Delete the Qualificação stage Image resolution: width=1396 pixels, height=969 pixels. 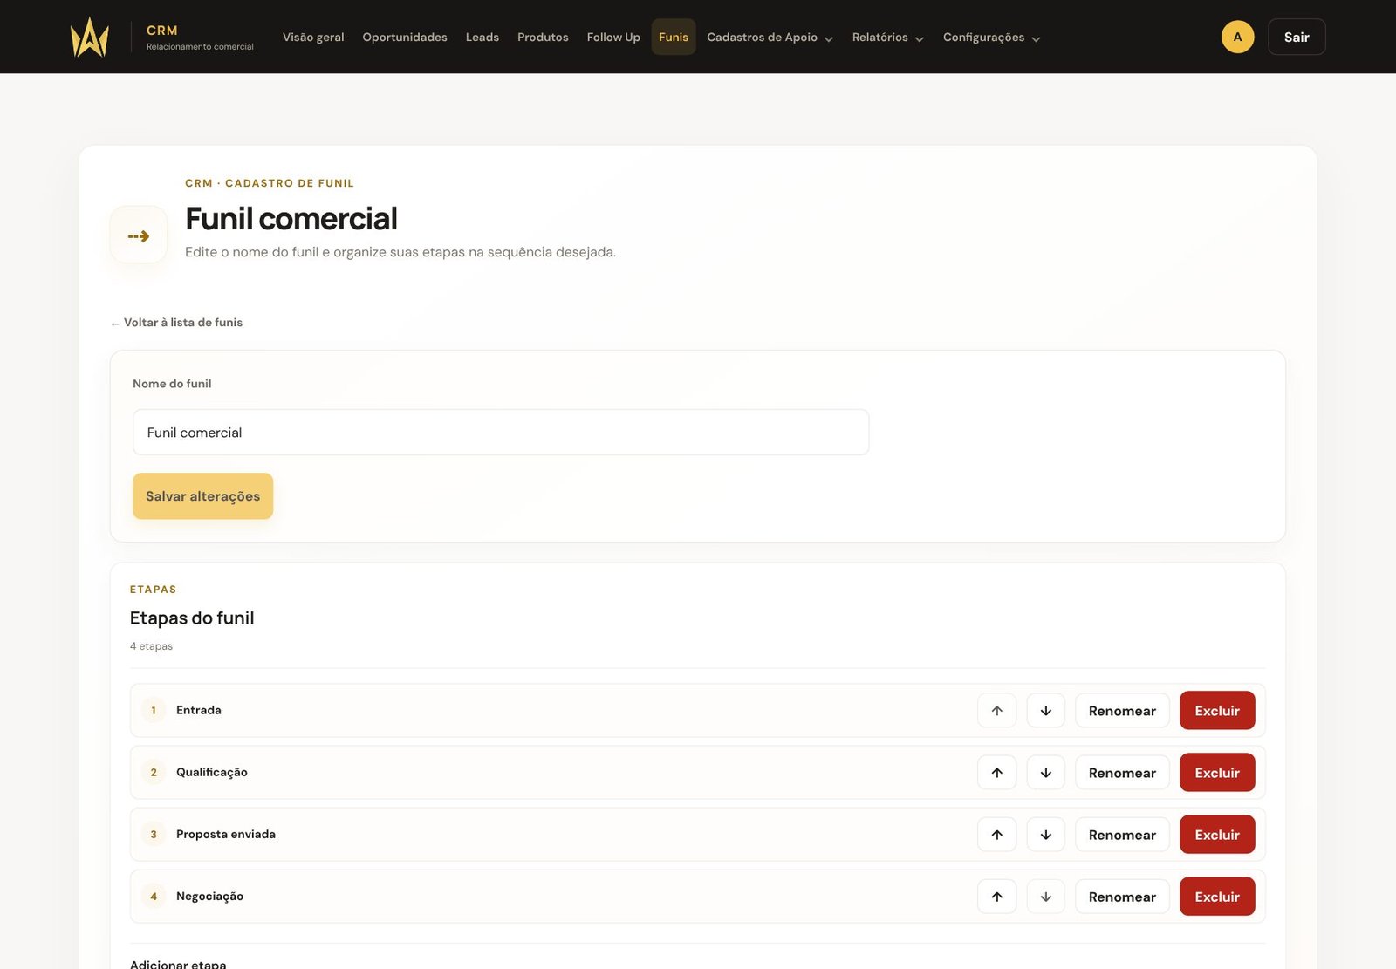pyautogui.click(x=1217, y=773)
